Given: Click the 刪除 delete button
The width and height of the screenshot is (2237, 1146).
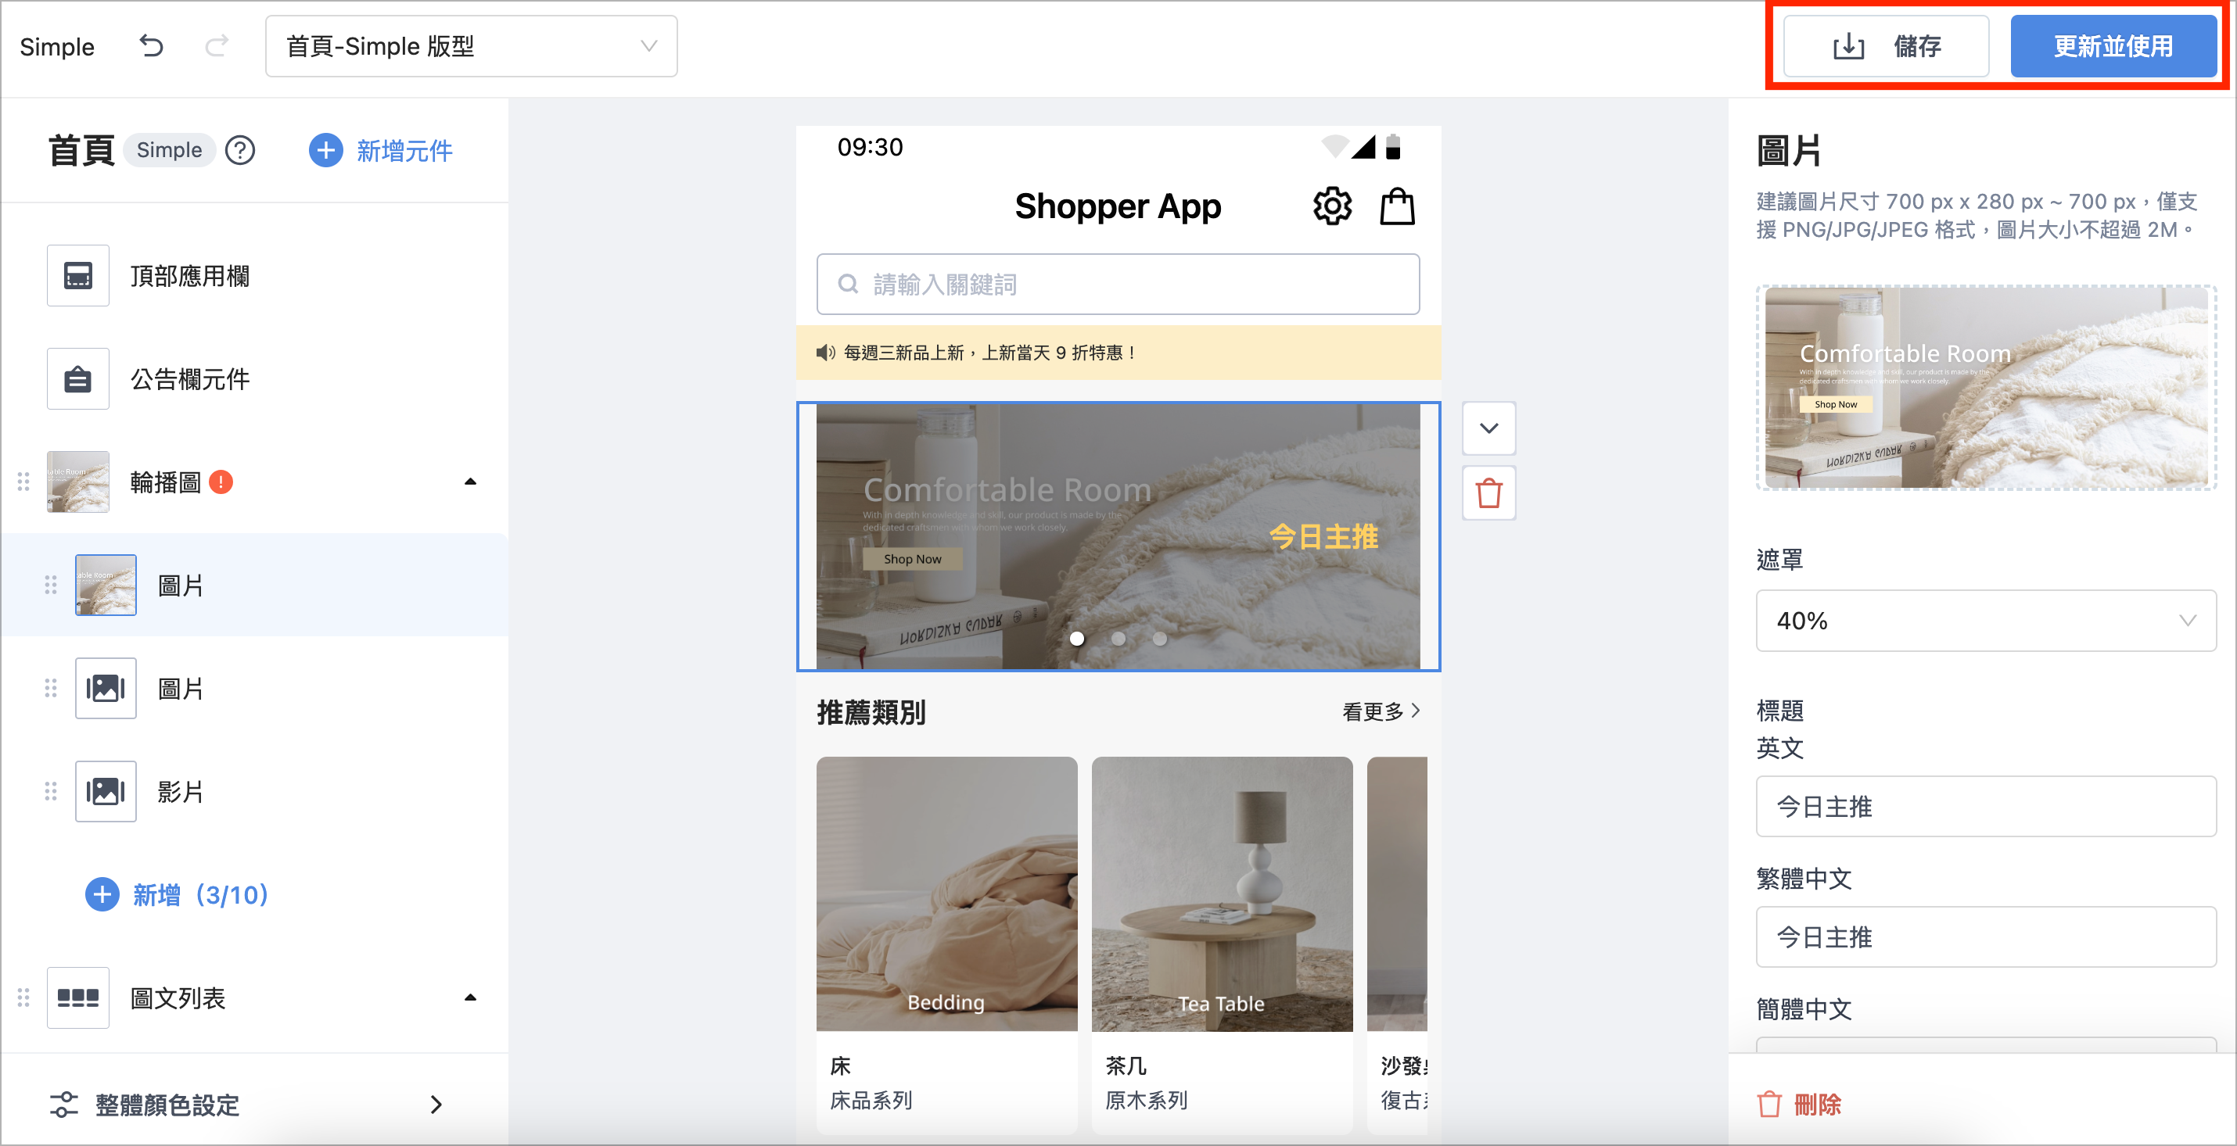Looking at the screenshot, I should pyautogui.click(x=1798, y=1105).
